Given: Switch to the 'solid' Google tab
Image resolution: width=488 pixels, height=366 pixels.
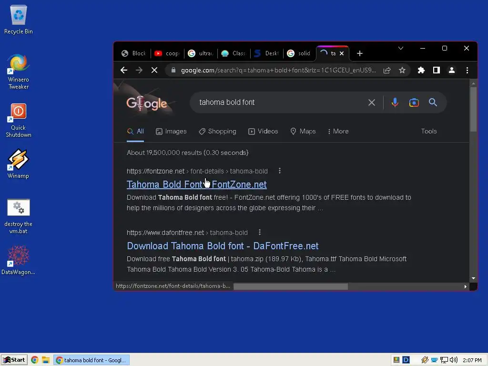Looking at the screenshot, I should 299,53.
